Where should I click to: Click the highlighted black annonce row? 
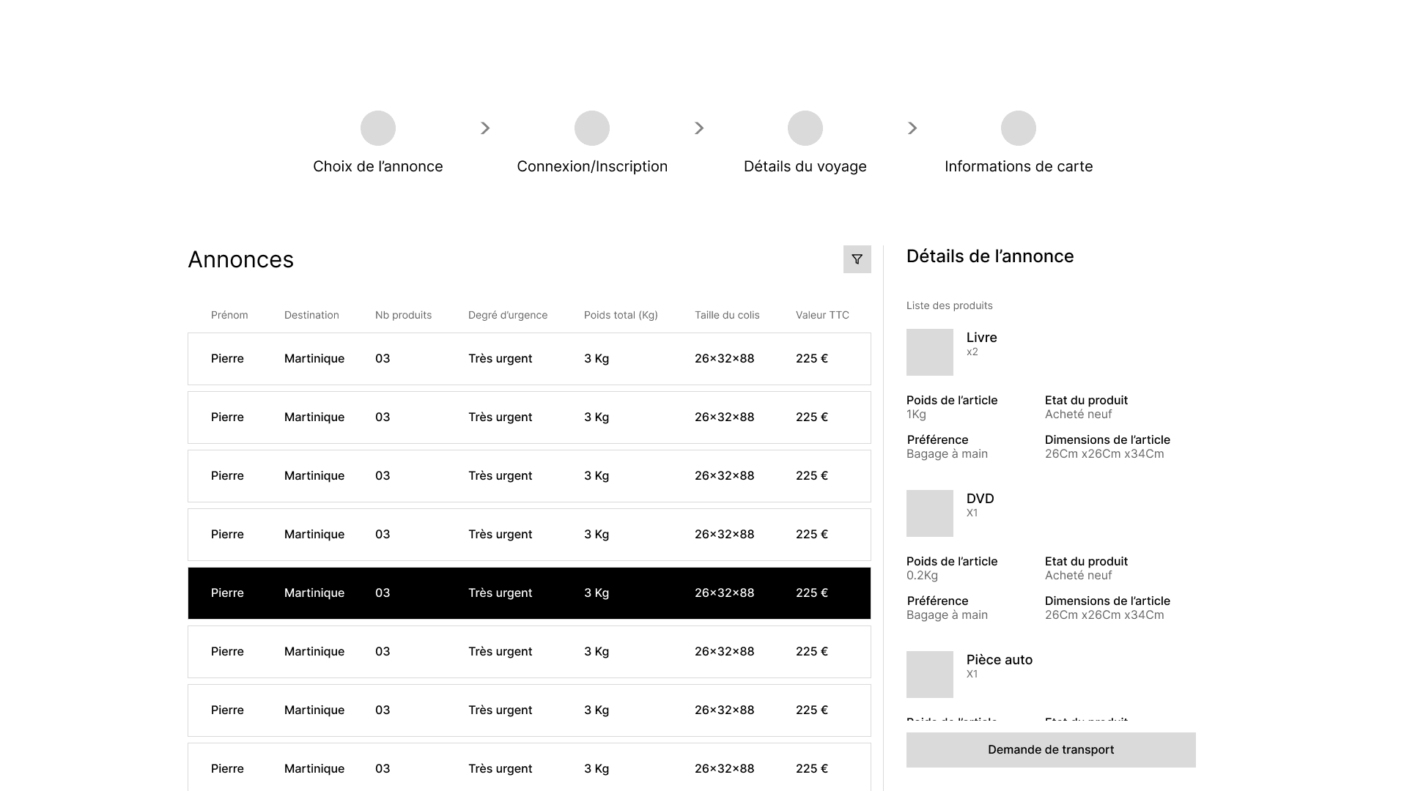(529, 593)
